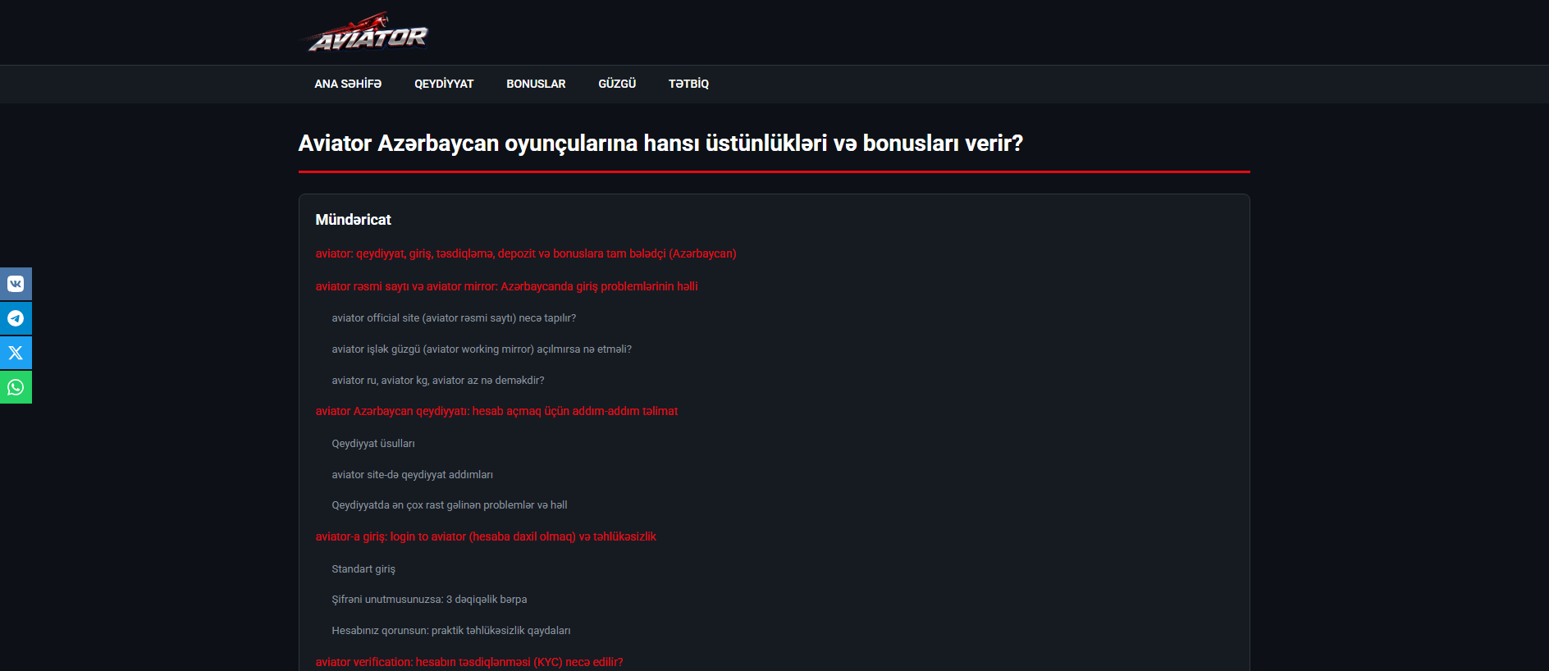
Task: Go to 'aviator işlək güzgü' entry
Action: pos(482,349)
